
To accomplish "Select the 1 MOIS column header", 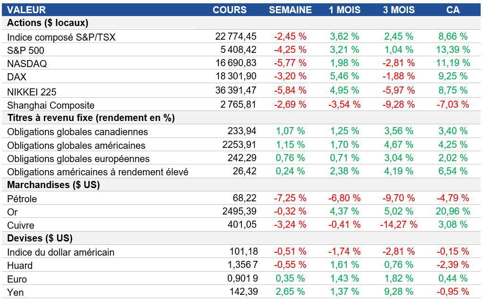I will (x=345, y=10).
